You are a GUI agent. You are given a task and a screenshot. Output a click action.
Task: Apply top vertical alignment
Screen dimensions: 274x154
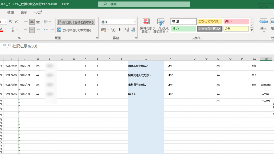(x=26, y=22)
